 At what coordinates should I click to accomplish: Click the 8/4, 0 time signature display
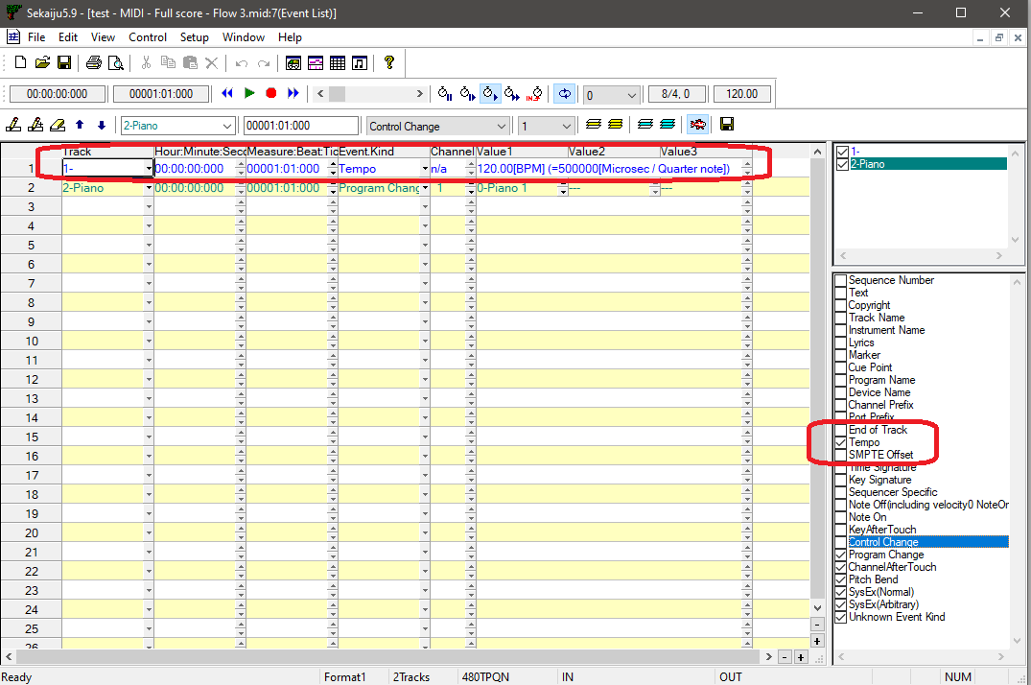(x=676, y=93)
